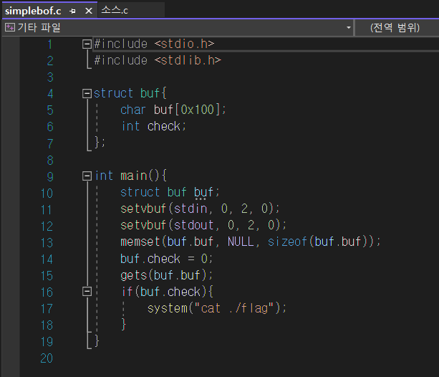Collapse the struct buf definition
Viewport: 439px width, 377px height.
(x=87, y=94)
